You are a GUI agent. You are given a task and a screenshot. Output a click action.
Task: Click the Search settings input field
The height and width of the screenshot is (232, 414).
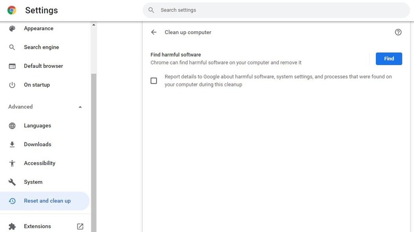(276, 10)
